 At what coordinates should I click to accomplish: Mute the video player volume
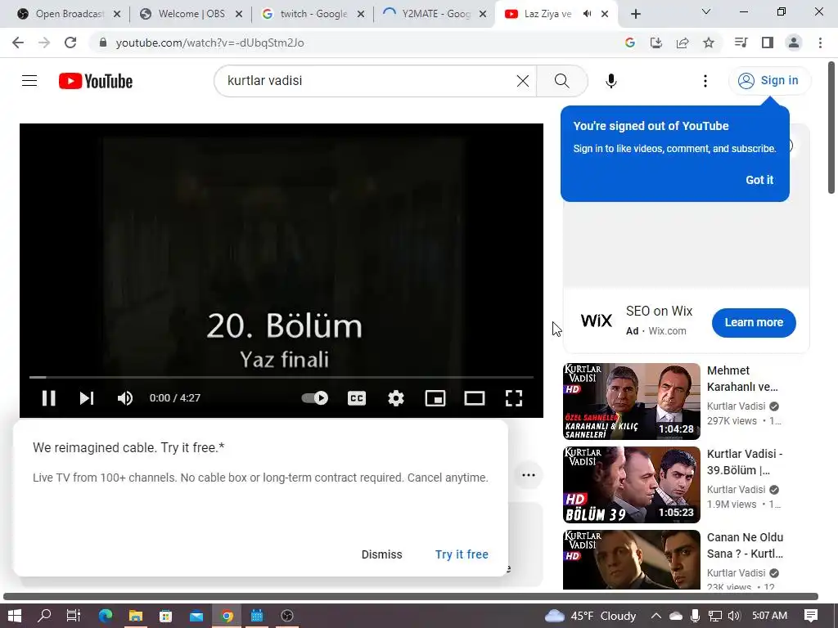point(125,398)
